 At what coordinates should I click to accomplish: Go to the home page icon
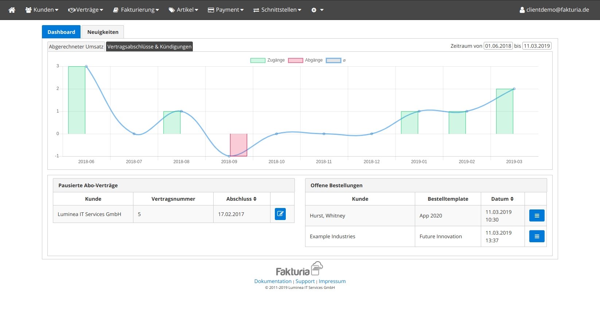click(12, 10)
